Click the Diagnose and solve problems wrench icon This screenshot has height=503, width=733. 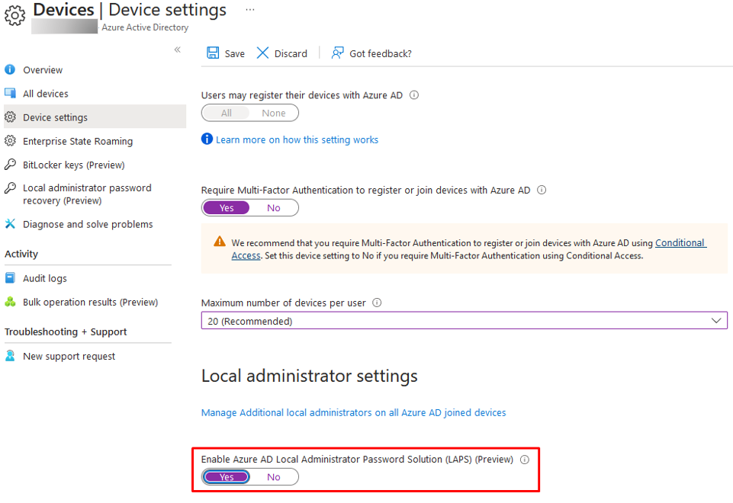pos(10,224)
